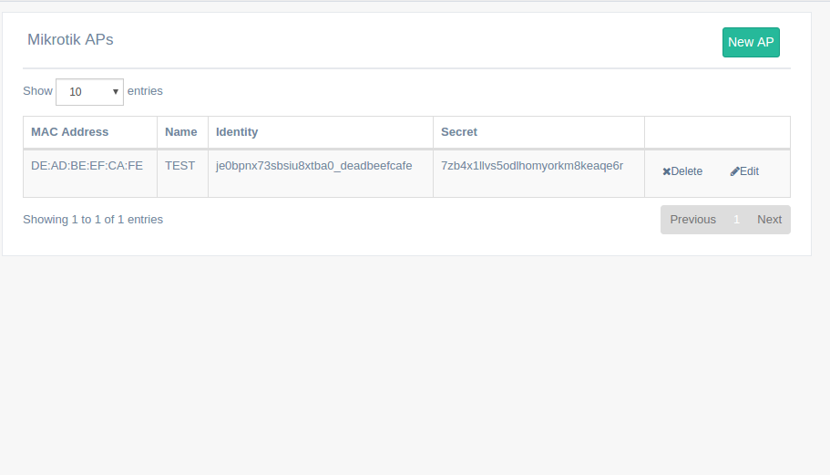Image resolution: width=830 pixels, height=475 pixels.
Task: Go to the Previous page
Action: (693, 220)
